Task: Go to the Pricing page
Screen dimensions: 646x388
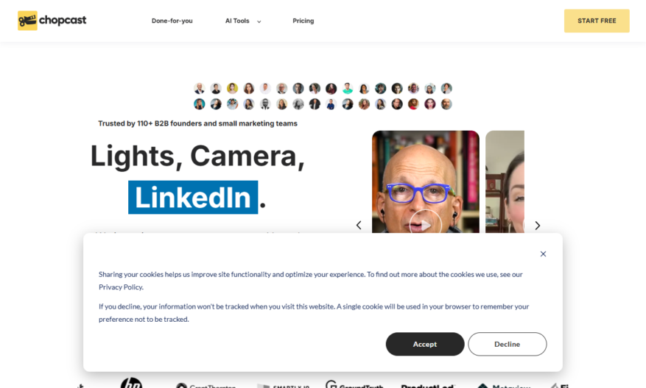Action: point(303,21)
